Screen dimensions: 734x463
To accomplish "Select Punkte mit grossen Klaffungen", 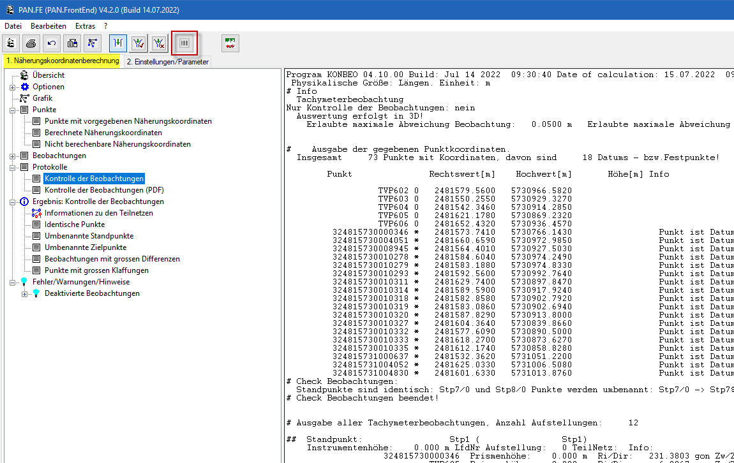I will click(96, 270).
